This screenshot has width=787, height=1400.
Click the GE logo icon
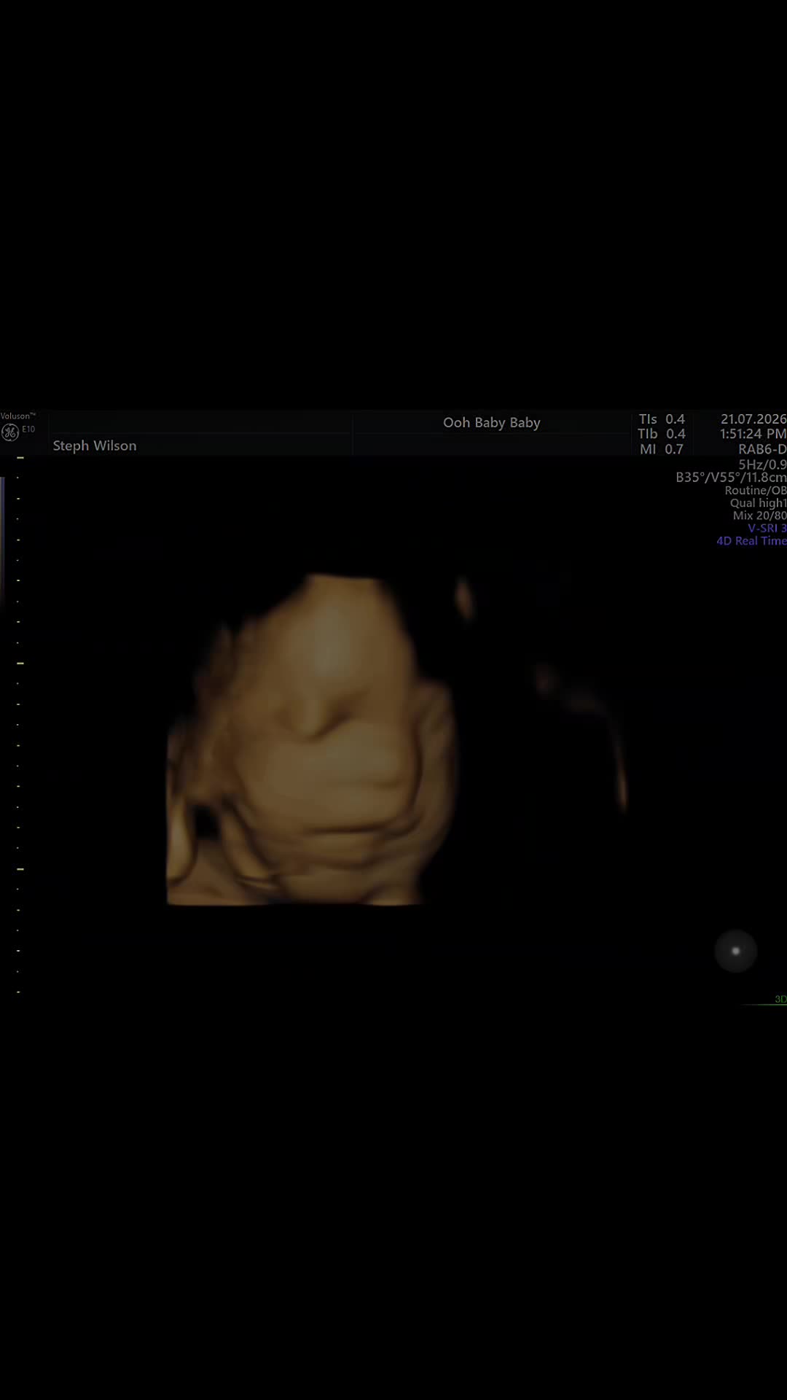pyautogui.click(x=10, y=432)
